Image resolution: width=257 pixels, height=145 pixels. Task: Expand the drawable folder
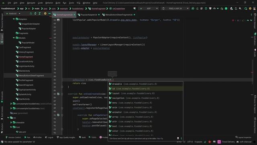[11, 122]
